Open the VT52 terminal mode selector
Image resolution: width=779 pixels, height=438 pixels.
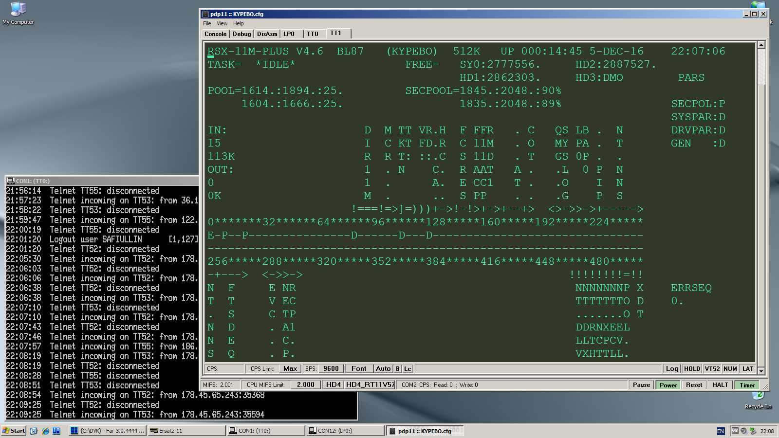point(712,369)
